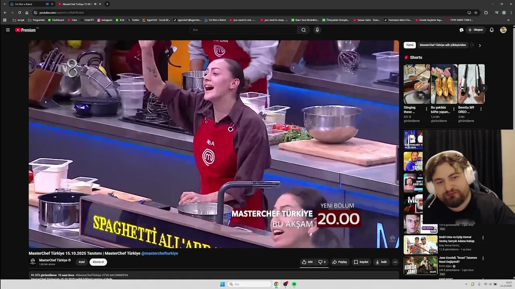Open the Dashboard bookmark
The image size is (515, 289).
coord(56,20)
